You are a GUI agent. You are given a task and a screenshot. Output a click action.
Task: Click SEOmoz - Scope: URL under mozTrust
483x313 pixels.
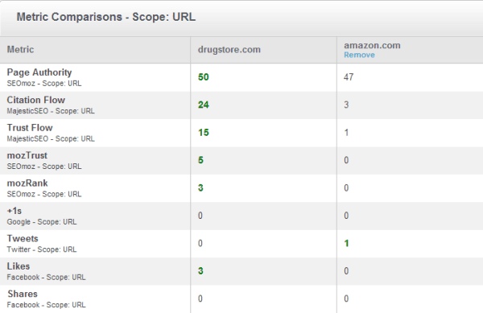click(x=44, y=167)
